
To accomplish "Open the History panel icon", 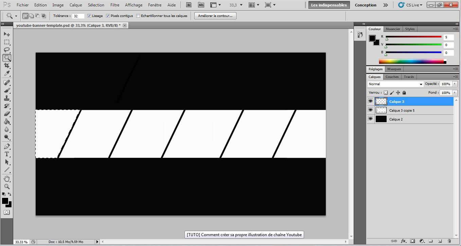I will 360,35.
